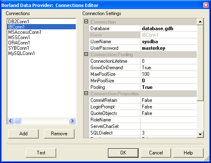
Task: Select the SYBConn1 connection
Action: click(x=42, y=48)
